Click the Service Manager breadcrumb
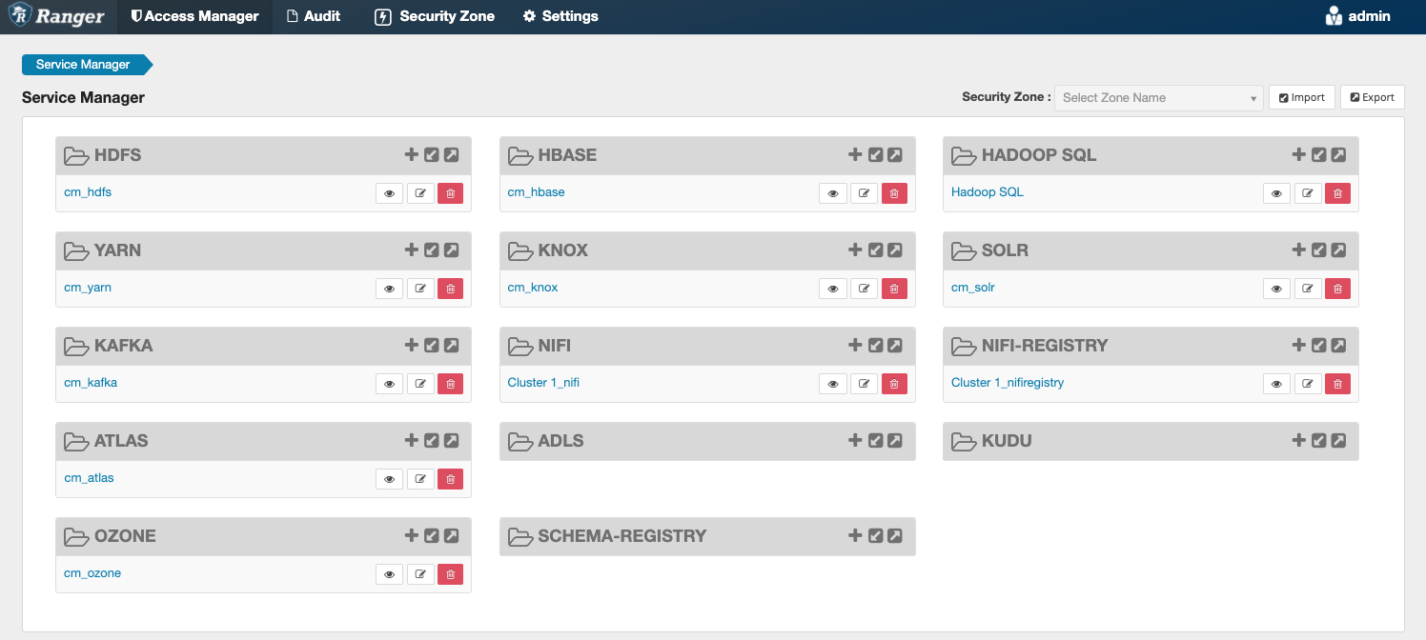Screen dimensions: 1426x640 [83, 65]
